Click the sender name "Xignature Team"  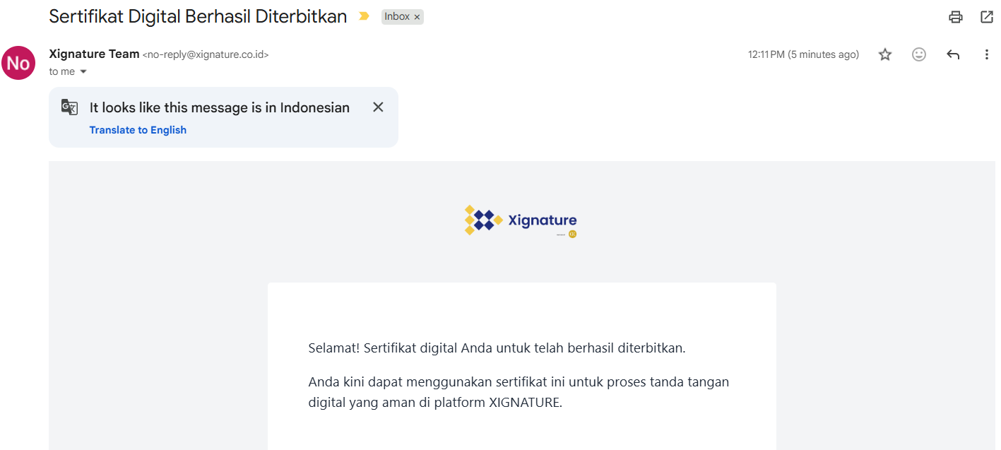point(94,54)
